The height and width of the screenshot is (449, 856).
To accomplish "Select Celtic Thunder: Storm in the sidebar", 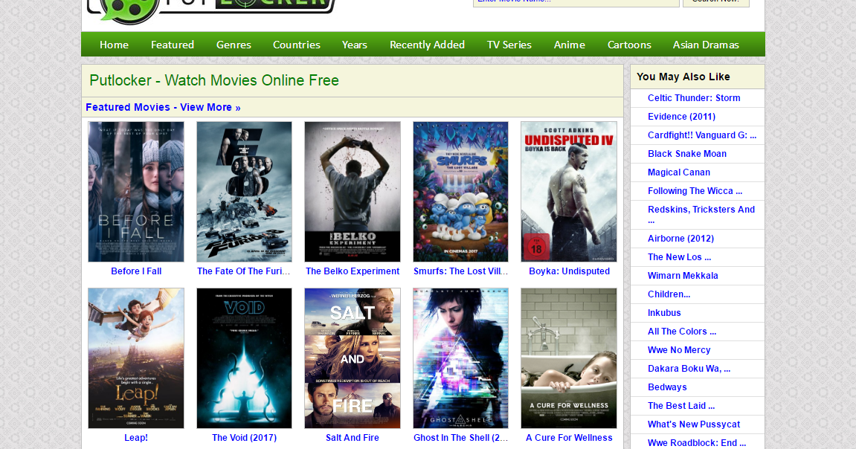I will click(693, 97).
